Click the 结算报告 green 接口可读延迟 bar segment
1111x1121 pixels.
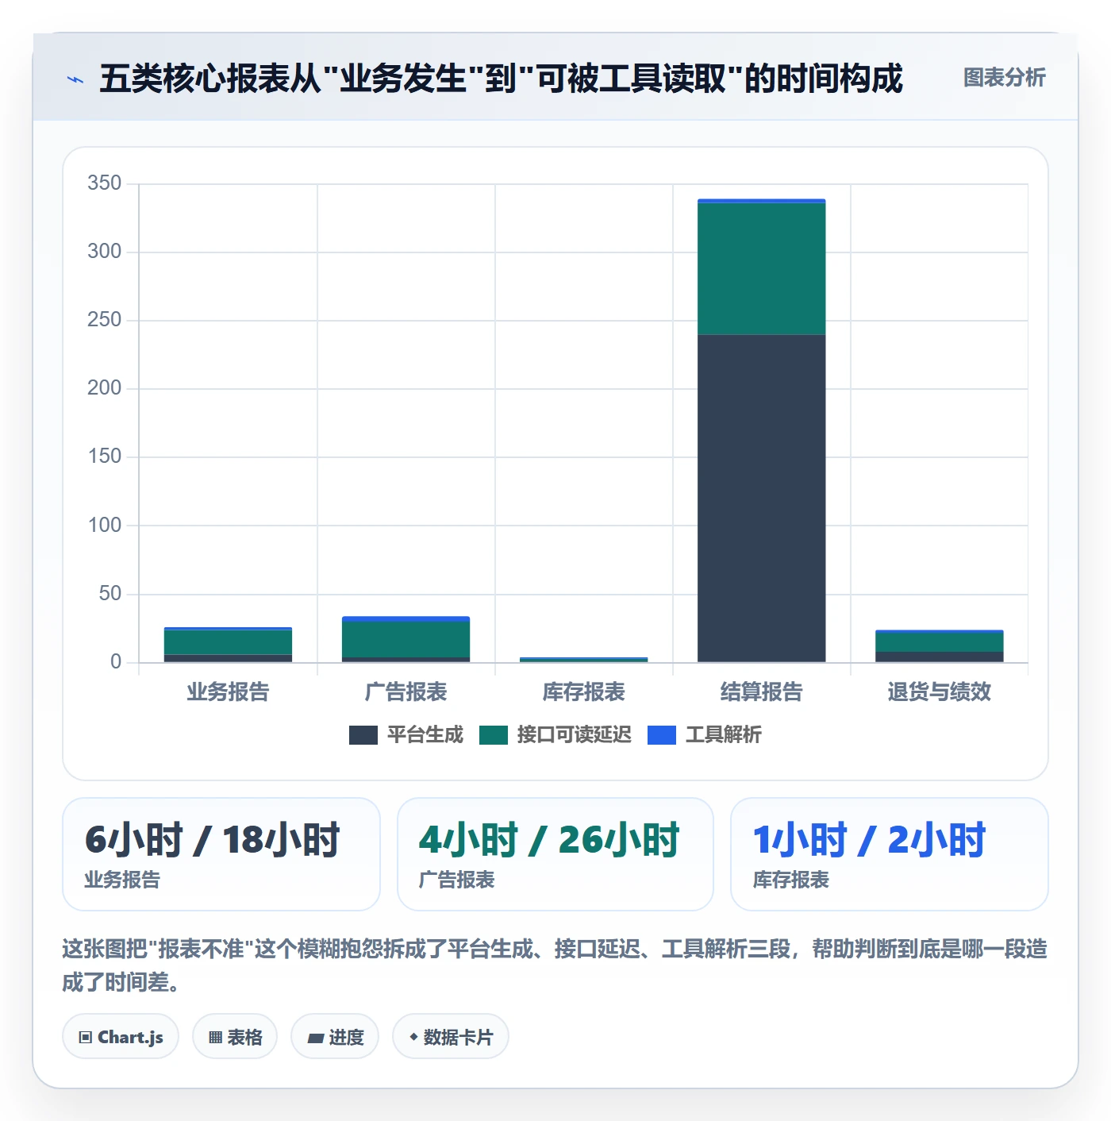(761, 268)
